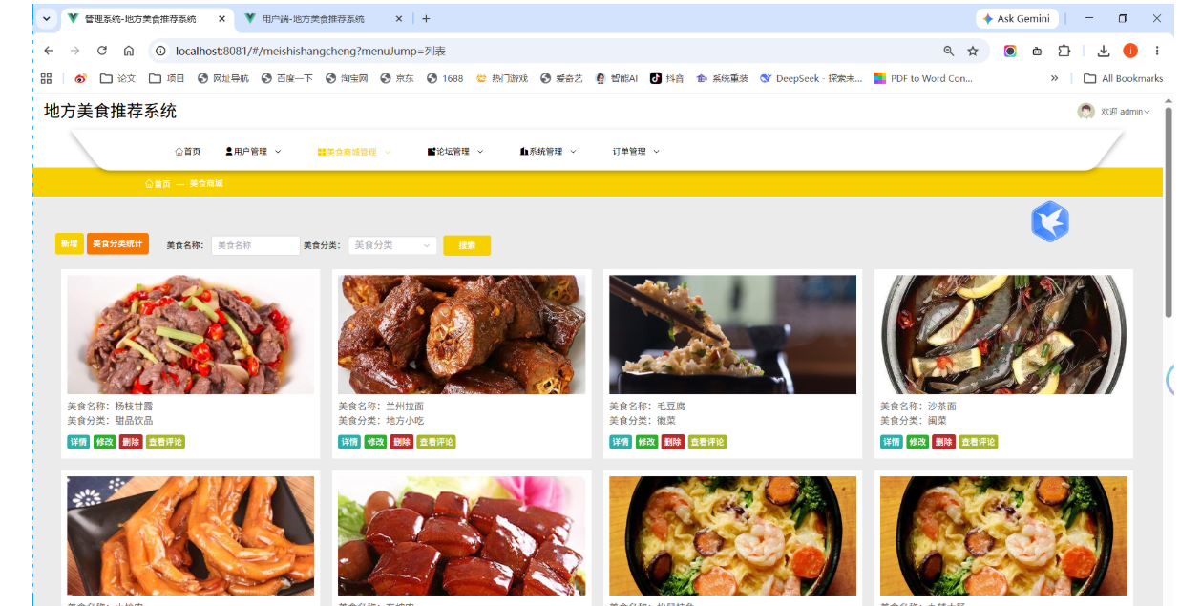Click 详情 for 沙茶面
This screenshot has height=606, width=1180.
coord(891,442)
